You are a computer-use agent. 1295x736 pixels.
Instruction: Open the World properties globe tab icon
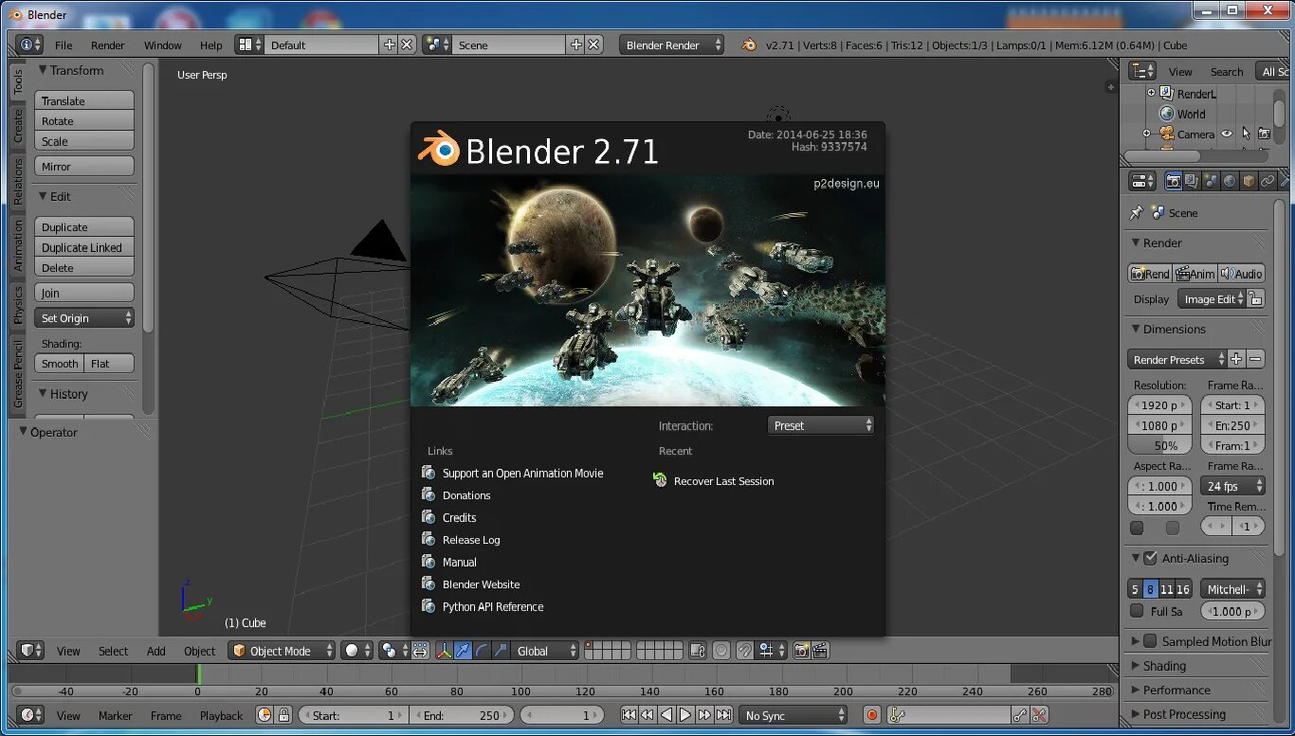pyautogui.click(x=1230, y=181)
